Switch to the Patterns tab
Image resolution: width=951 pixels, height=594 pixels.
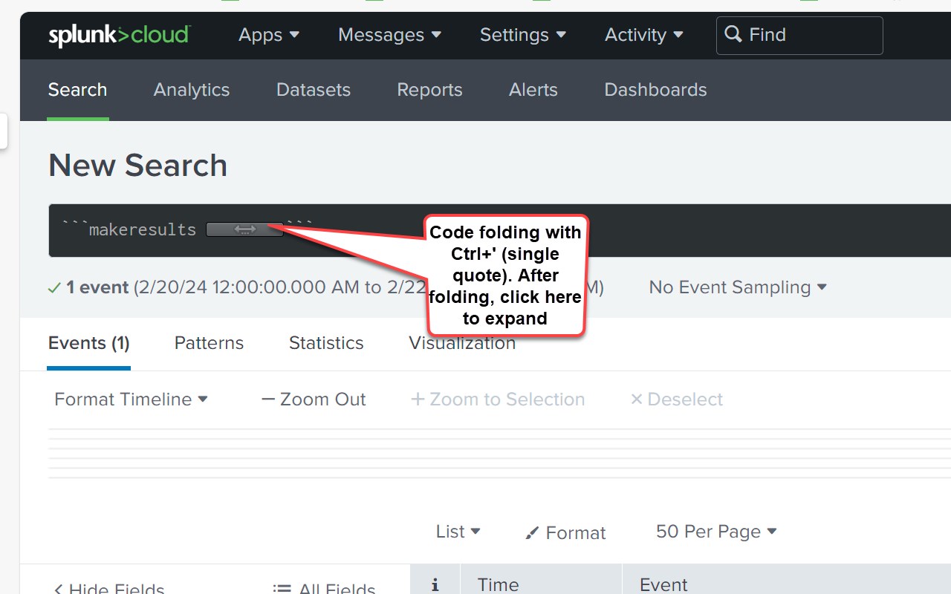209,343
